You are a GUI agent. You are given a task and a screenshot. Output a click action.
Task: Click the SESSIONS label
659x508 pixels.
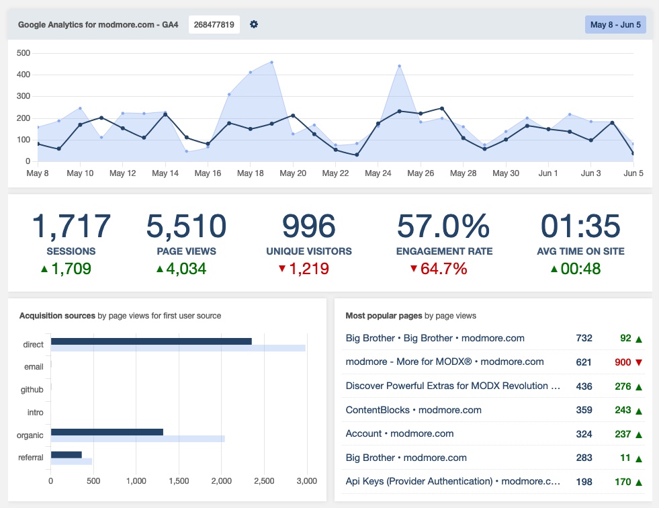click(71, 251)
